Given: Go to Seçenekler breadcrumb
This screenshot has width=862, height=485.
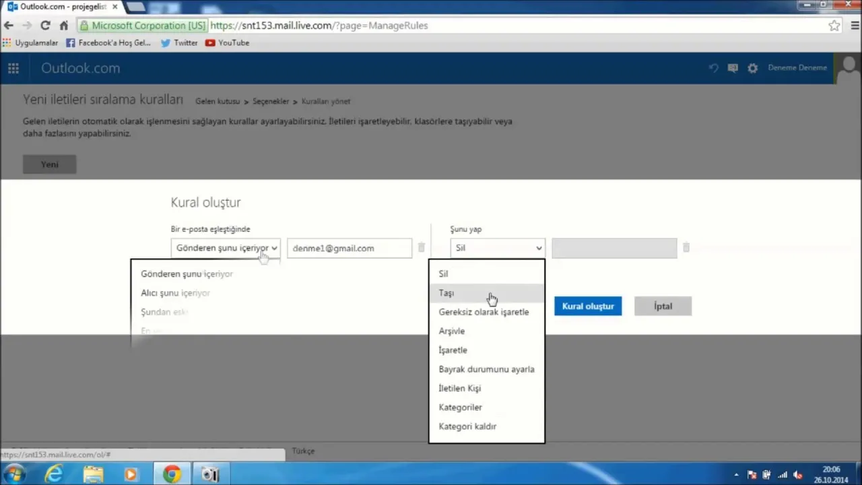Looking at the screenshot, I should (271, 101).
